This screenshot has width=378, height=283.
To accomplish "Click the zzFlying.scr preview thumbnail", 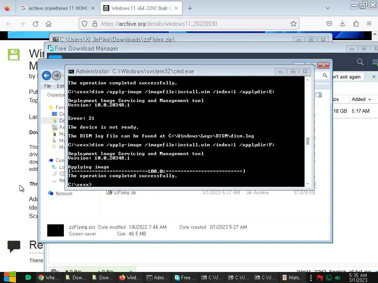I will [55, 230].
